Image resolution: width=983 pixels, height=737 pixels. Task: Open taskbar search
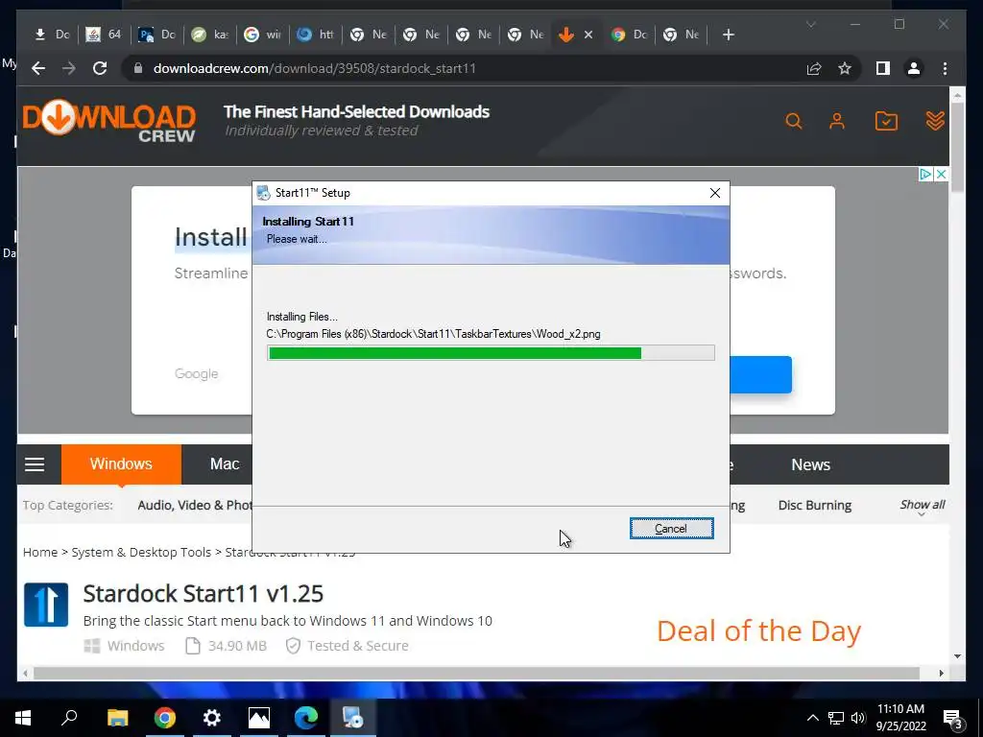click(x=69, y=718)
